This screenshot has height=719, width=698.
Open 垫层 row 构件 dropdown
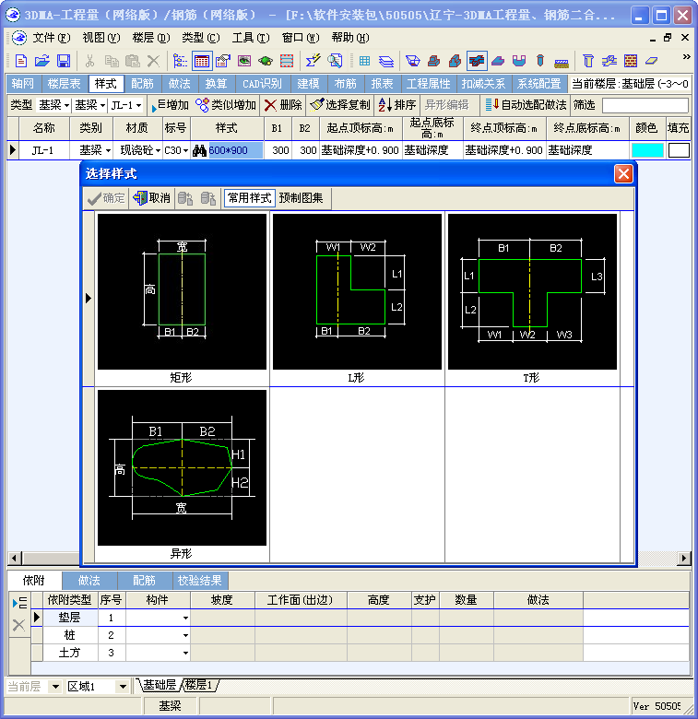[x=185, y=619]
